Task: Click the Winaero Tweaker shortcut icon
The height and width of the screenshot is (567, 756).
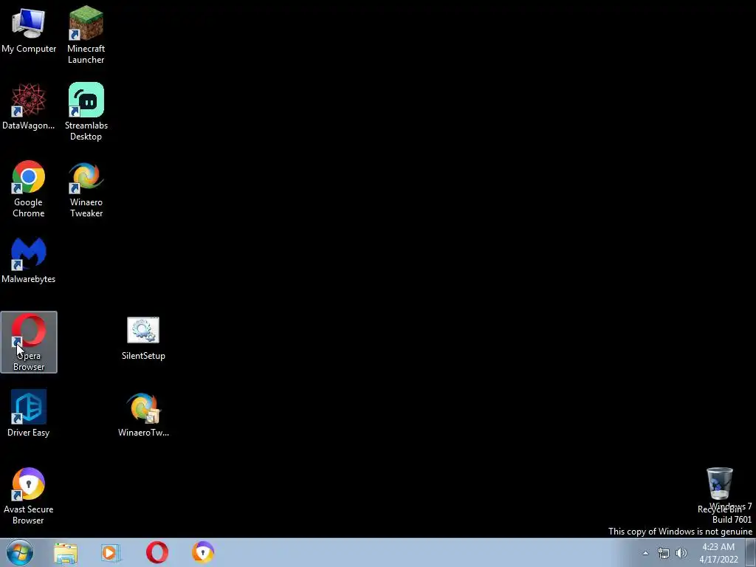Action: coord(86,188)
